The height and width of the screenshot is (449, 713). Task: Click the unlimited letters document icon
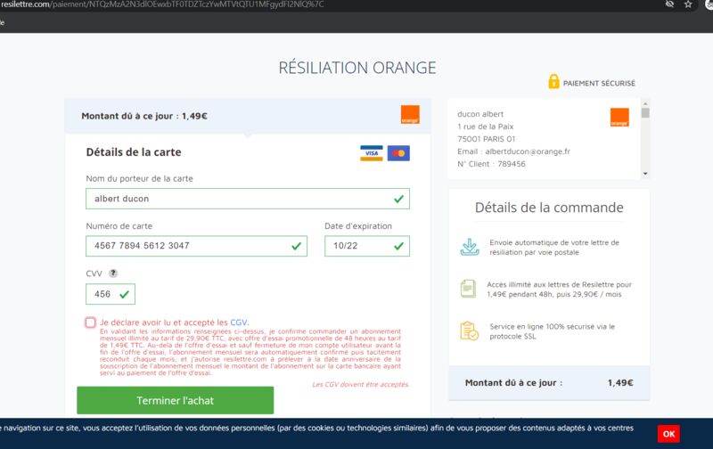[468, 289]
